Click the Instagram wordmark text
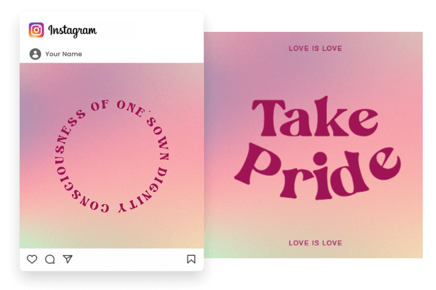436x290 pixels. click(73, 31)
